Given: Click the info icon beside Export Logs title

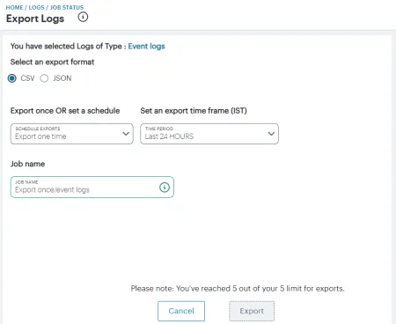Looking at the screenshot, I should [x=83, y=17].
